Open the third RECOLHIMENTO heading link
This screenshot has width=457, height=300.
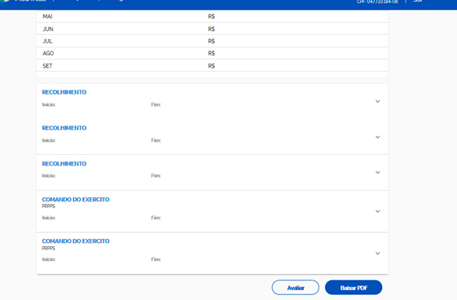click(x=64, y=164)
